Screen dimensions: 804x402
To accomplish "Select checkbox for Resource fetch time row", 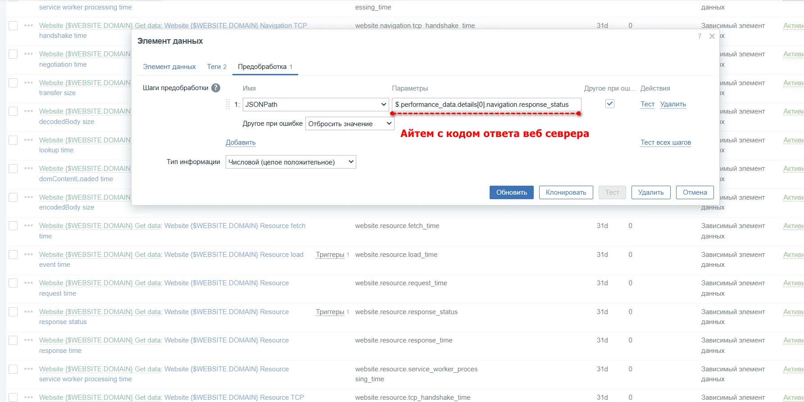I will point(14,226).
